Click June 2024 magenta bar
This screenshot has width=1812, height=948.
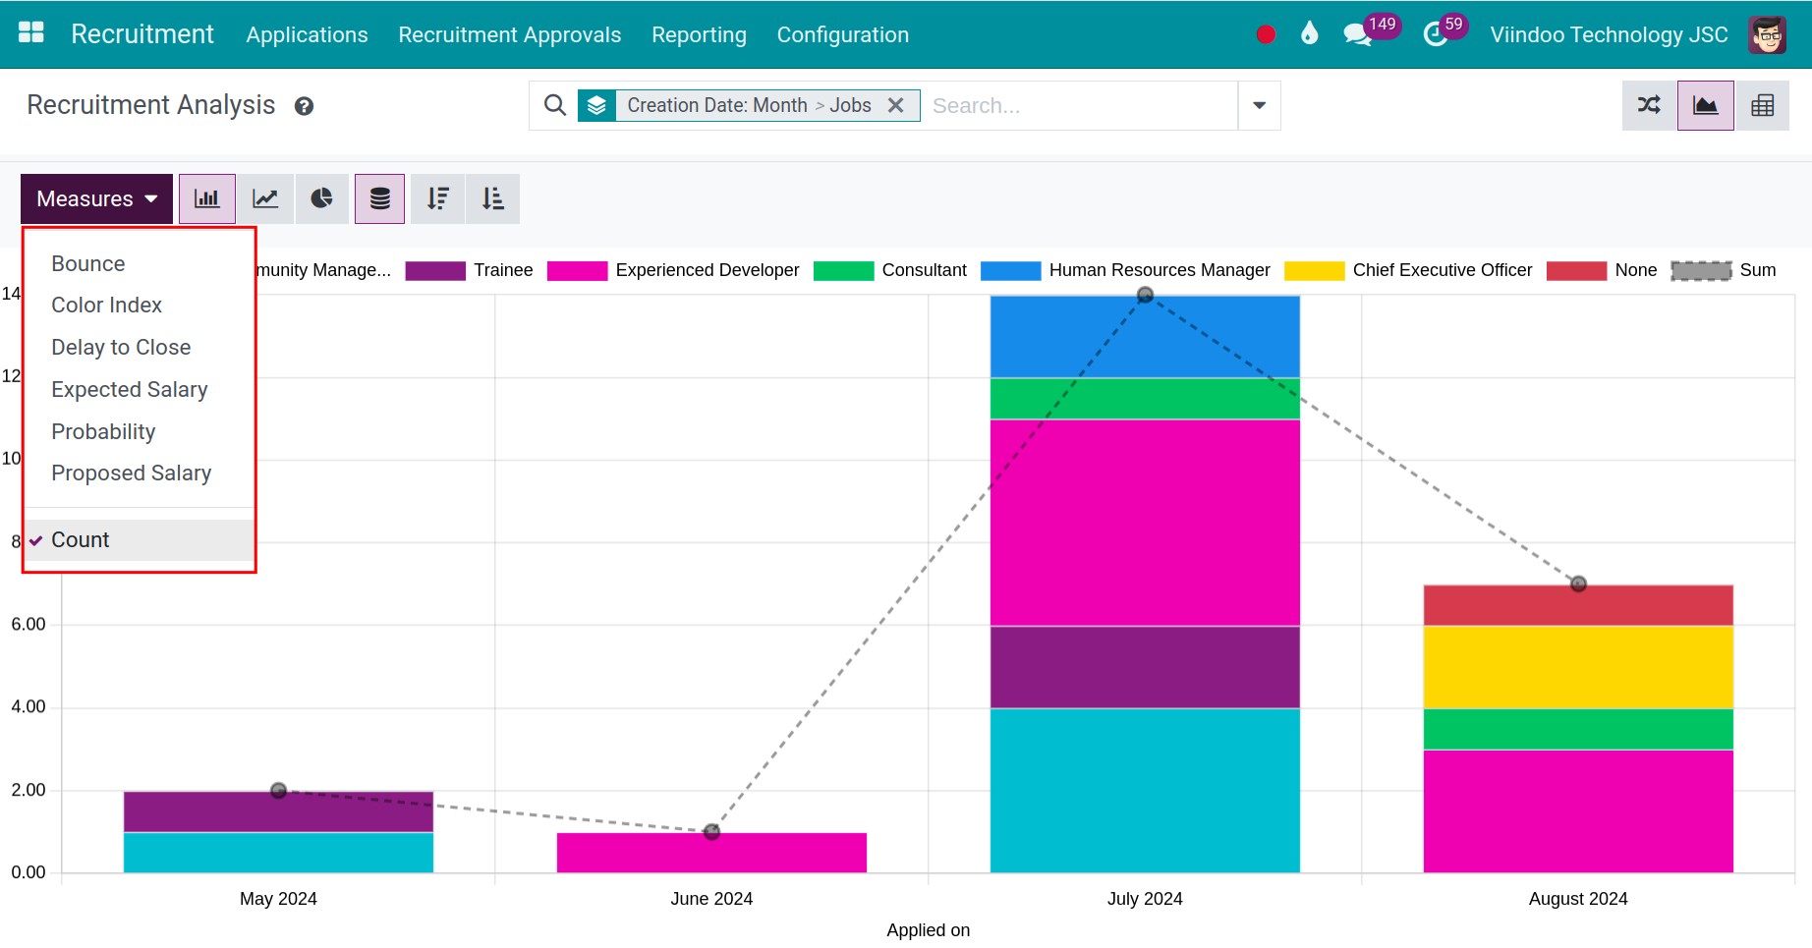[x=711, y=853]
